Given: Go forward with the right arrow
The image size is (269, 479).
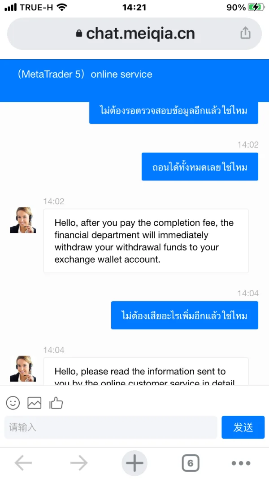Looking at the screenshot, I should pos(79,463).
